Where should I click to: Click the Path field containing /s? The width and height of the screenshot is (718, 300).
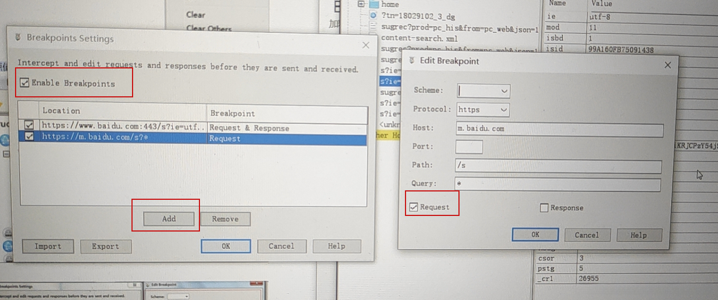coord(559,166)
